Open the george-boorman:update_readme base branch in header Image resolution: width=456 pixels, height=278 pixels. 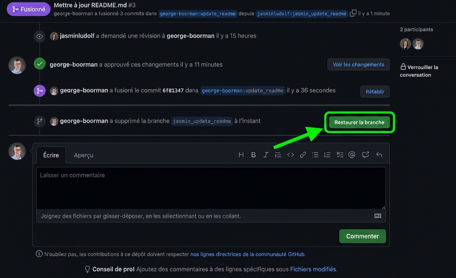[198, 14]
